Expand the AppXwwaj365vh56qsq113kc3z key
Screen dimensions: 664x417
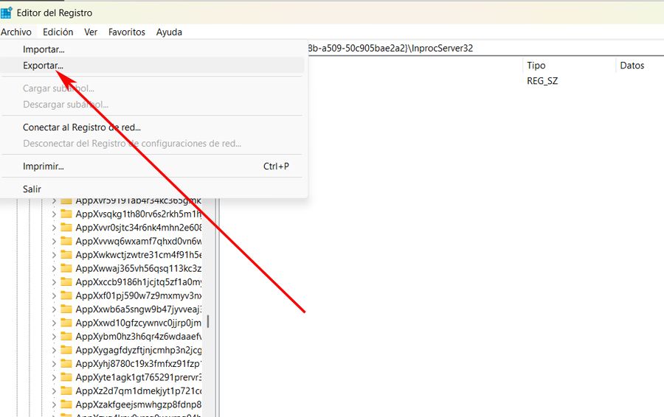pyautogui.click(x=54, y=269)
